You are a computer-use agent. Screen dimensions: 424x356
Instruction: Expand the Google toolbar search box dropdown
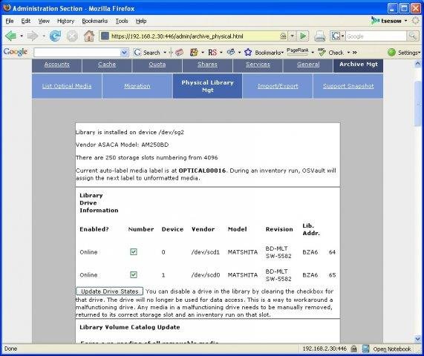(124, 53)
